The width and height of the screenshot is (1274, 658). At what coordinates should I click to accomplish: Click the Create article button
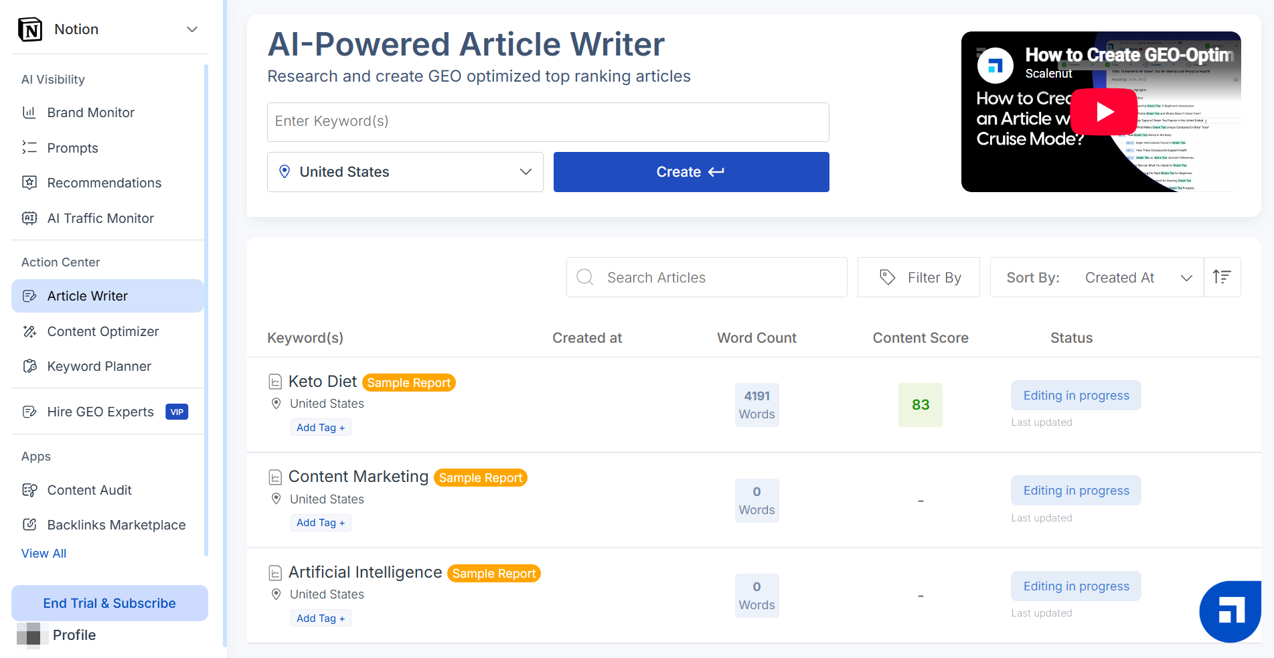click(692, 172)
